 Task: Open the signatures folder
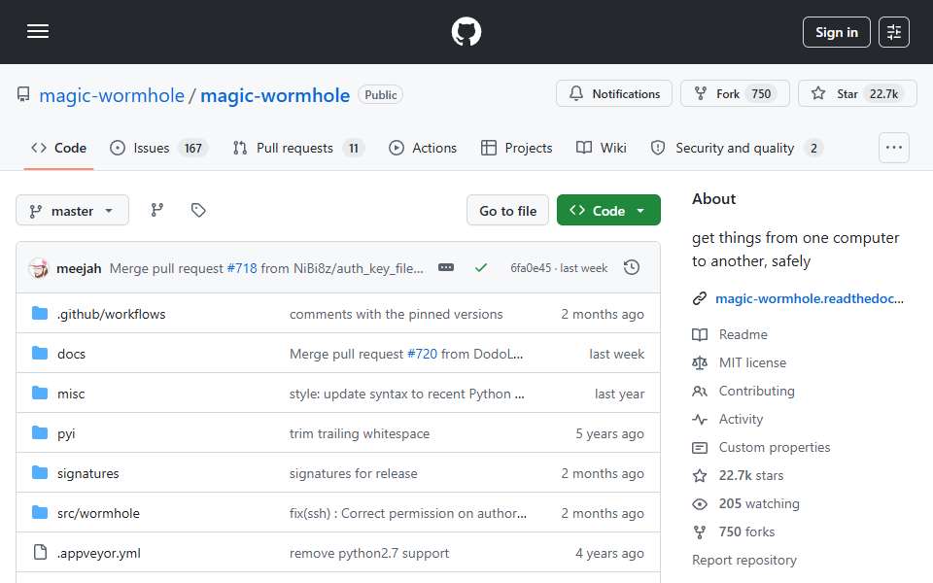pos(88,473)
